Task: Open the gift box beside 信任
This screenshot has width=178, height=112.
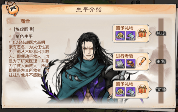Action: pos(142,89)
